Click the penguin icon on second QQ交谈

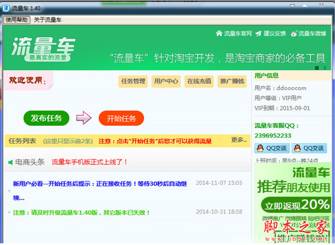click(x=297, y=148)
